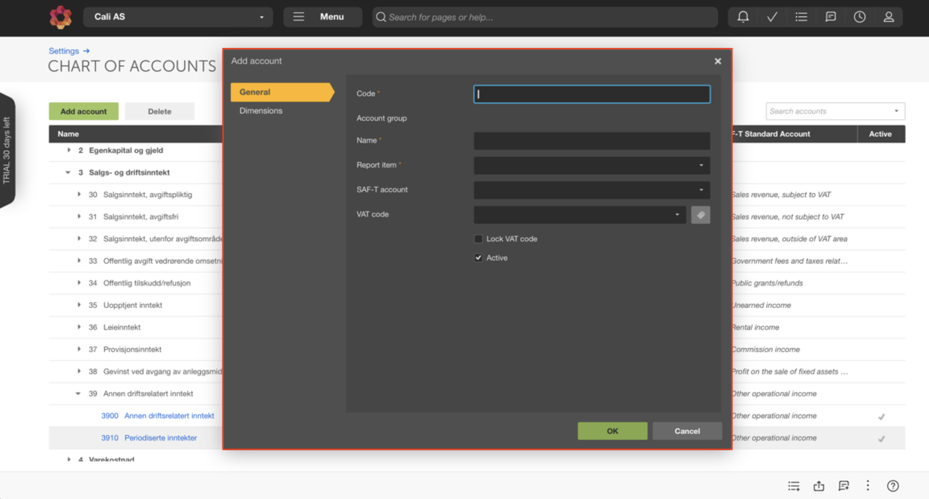Open the VAT code dropdown
The width and height of the screenshot is (929, 499).
580,215
